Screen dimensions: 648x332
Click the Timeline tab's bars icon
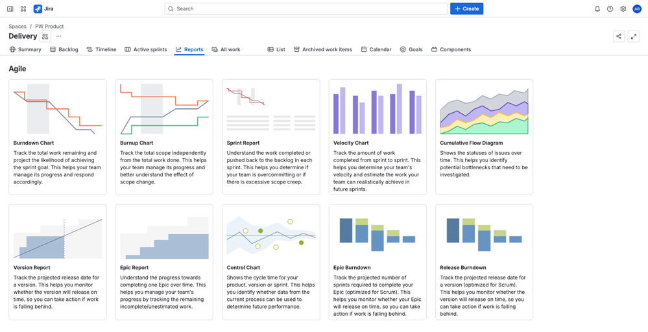pos(90,49)
